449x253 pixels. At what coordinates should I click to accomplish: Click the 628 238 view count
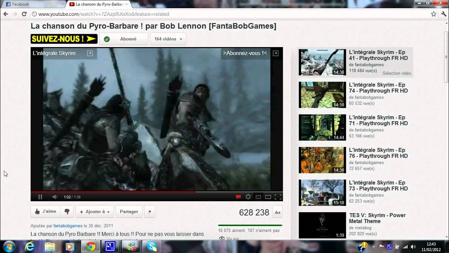tap(254, 212)
